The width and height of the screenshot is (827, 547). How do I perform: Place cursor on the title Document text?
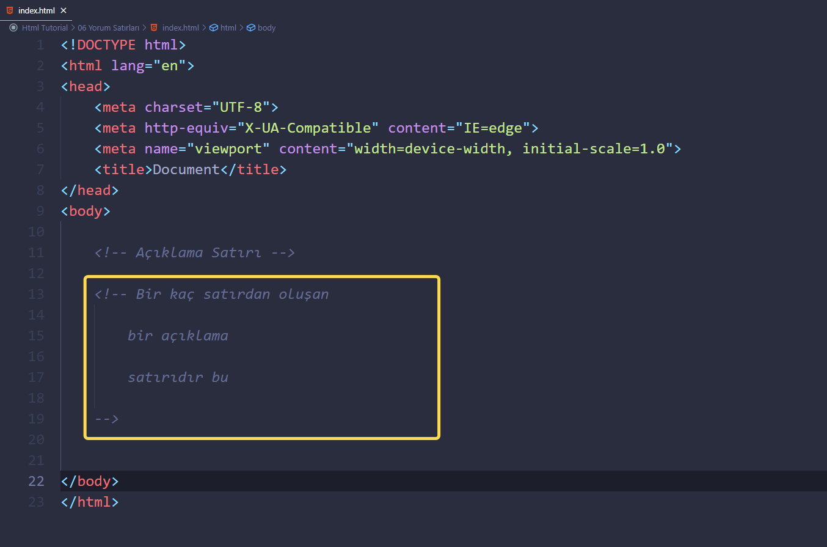click(186, 169)
